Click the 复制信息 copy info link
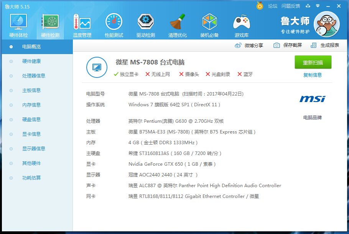 point(313,75)
